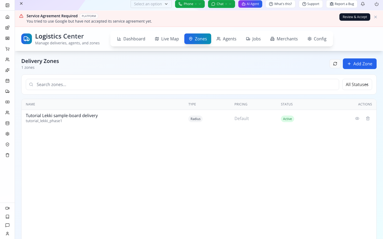Image resolution: width=383 pixels, height=239 pixels.
Task: Open the shopping cart sidebar icon
Action: (7, 49)
